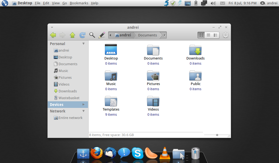Screen dimensions: 279x163
Task: Open Wastebasket in the sidebar
Action: point(66,98)
